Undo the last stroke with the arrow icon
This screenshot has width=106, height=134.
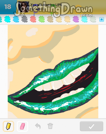(x=38, y=126)
